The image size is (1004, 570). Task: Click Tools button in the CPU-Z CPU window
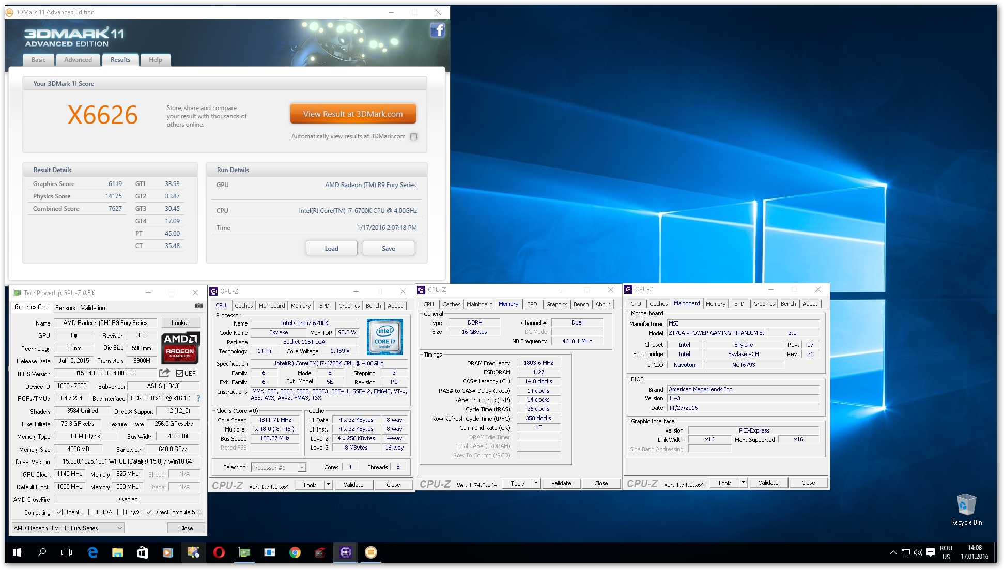tap(310, 485)
